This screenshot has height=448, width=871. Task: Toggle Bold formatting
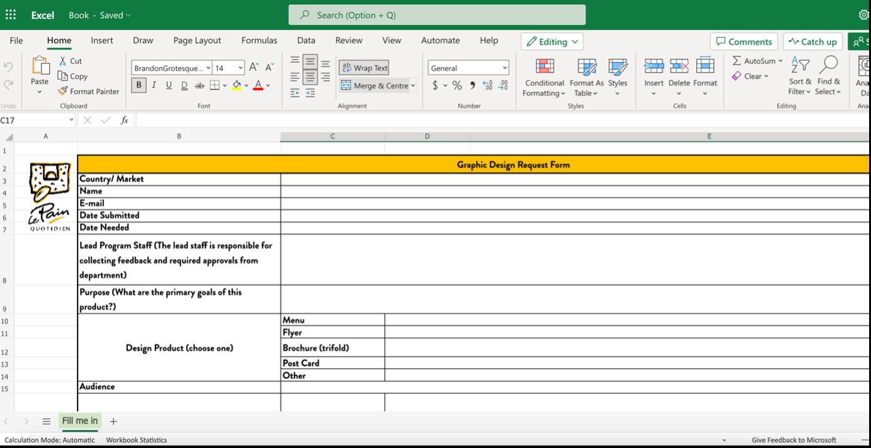tap(138, 85)
